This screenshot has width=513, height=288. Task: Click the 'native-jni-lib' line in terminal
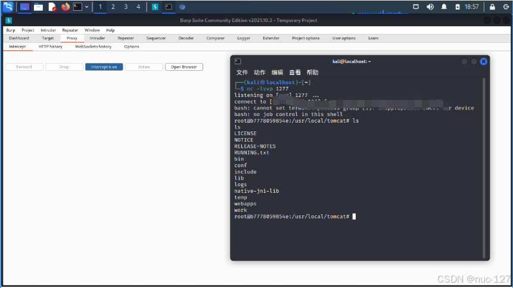[x=256, y=191]
